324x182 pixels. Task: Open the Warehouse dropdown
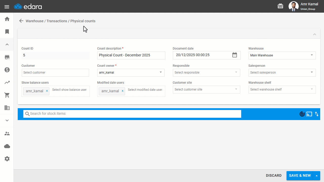click(x=282, y=55)
